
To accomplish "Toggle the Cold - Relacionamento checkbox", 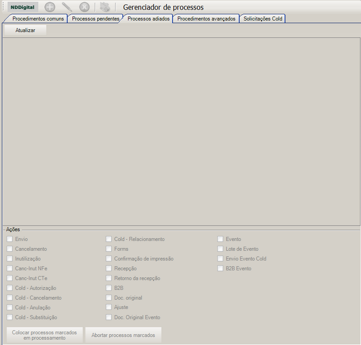I will (x=109, y=239).
